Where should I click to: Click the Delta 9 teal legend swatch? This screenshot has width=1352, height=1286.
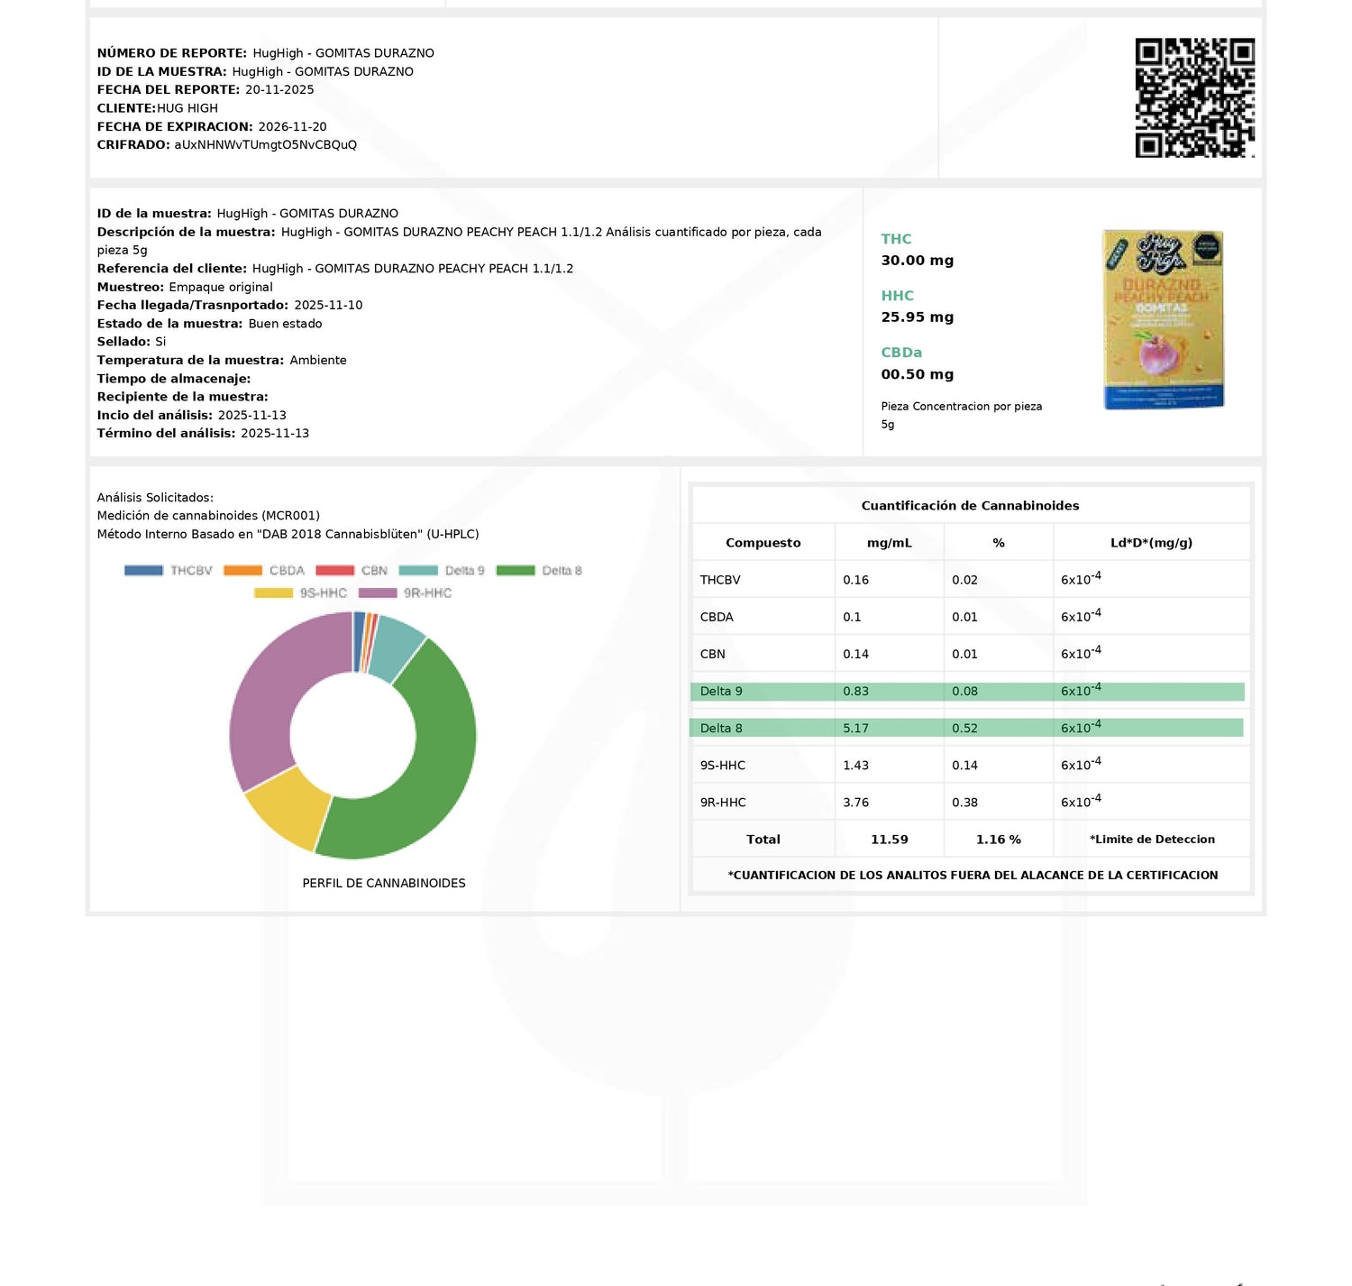coord(418,570)
